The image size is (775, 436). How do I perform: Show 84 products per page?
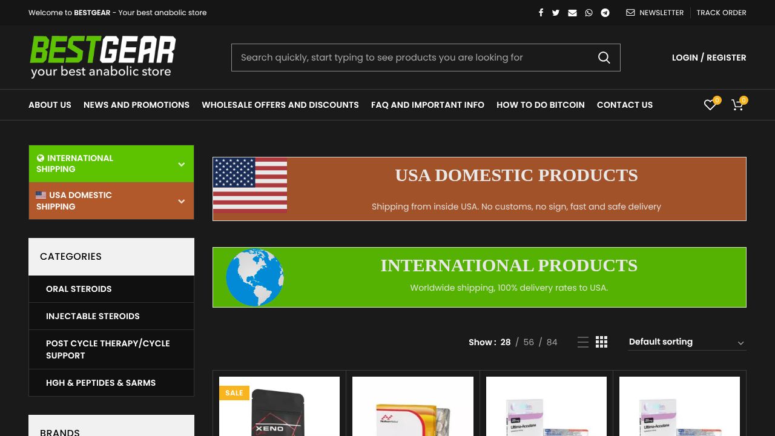point(552,342)
